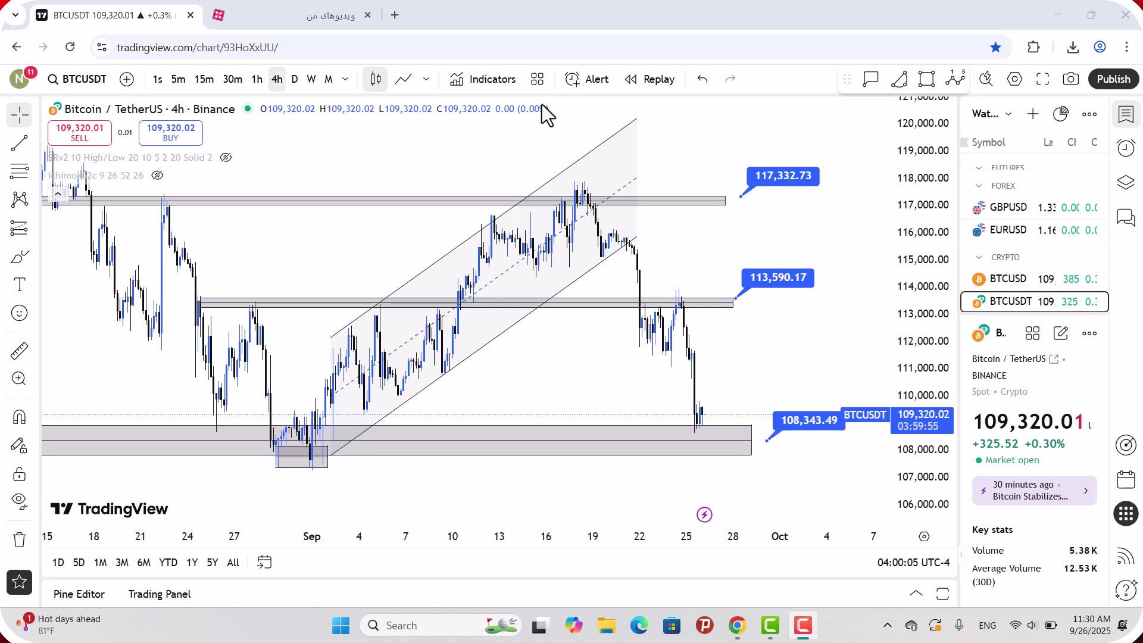Select the brush drawing tool
This screenshot has width=1143, height=643.
[19, 257]
